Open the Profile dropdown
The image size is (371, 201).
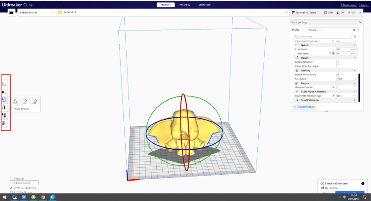point(334,30)
